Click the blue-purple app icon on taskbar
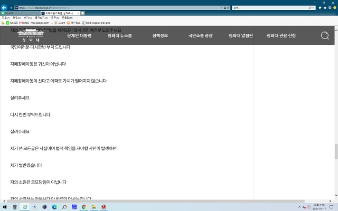The image size is (338, 211). coord(74,207)
